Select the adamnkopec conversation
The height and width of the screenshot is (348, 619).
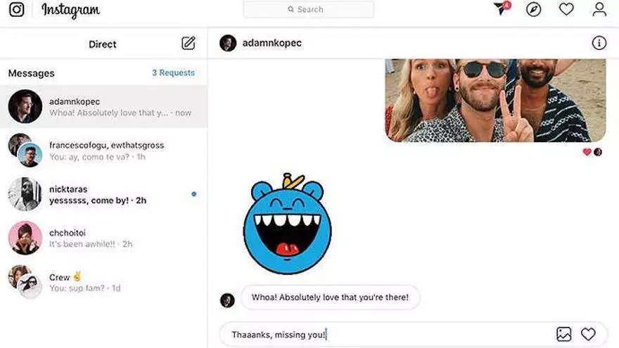pyautogui.click(x=104, y=107)
